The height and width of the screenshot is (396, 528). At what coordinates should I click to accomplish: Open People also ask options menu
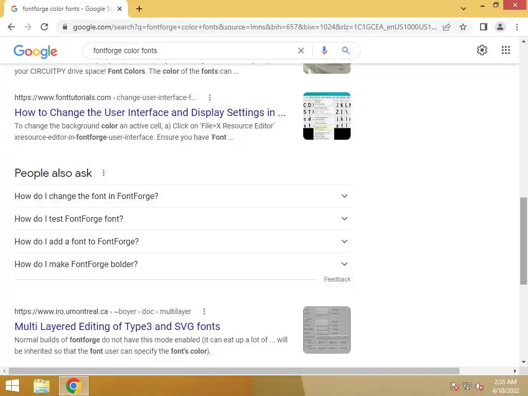[104, 173]
